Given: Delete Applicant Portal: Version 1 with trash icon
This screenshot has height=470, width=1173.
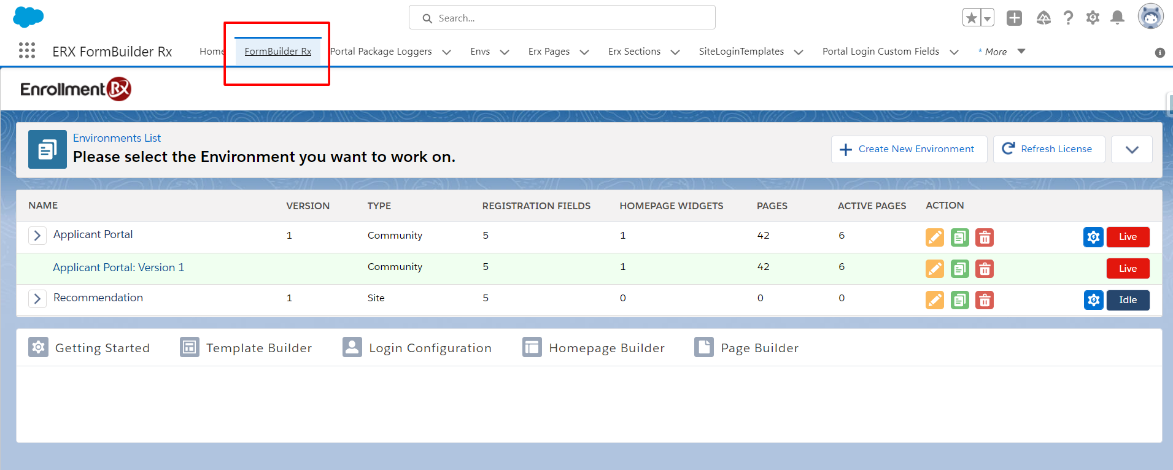Looking at the screenshot, I should click(985, 269).
